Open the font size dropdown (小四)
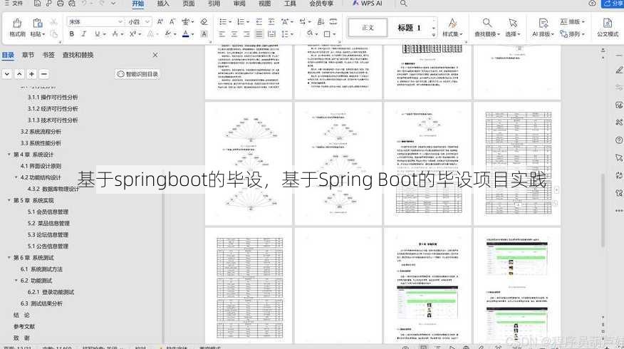Viewport: 624px width, 349px height. 147,21
